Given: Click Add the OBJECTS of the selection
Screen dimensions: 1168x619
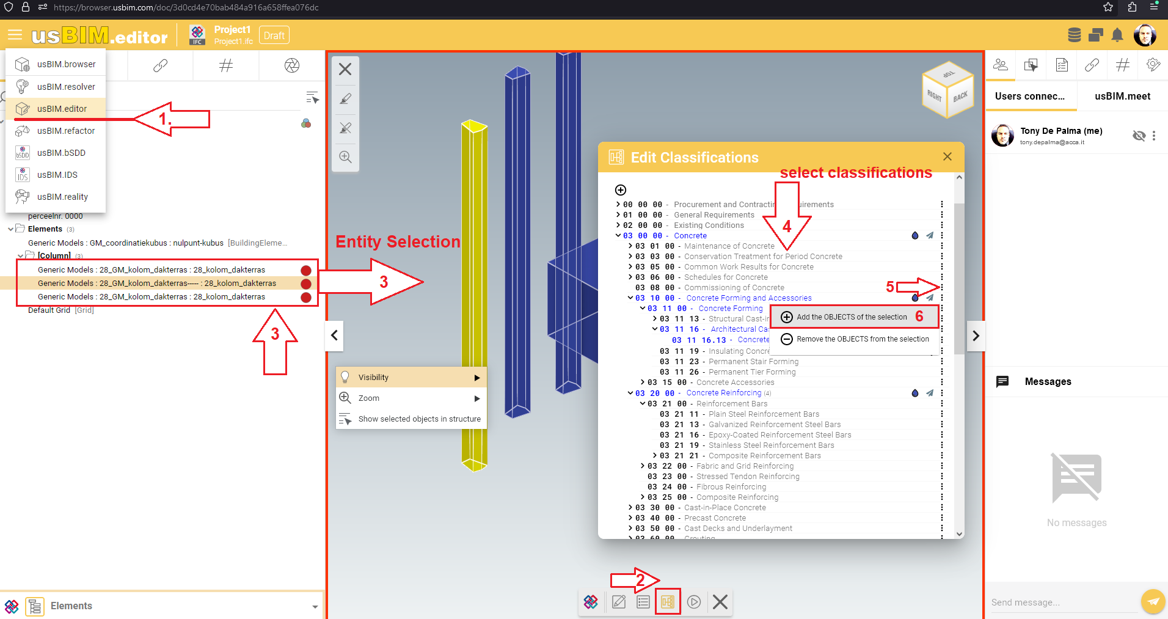Looking at the screenshot, I should (x=854, y=317).
